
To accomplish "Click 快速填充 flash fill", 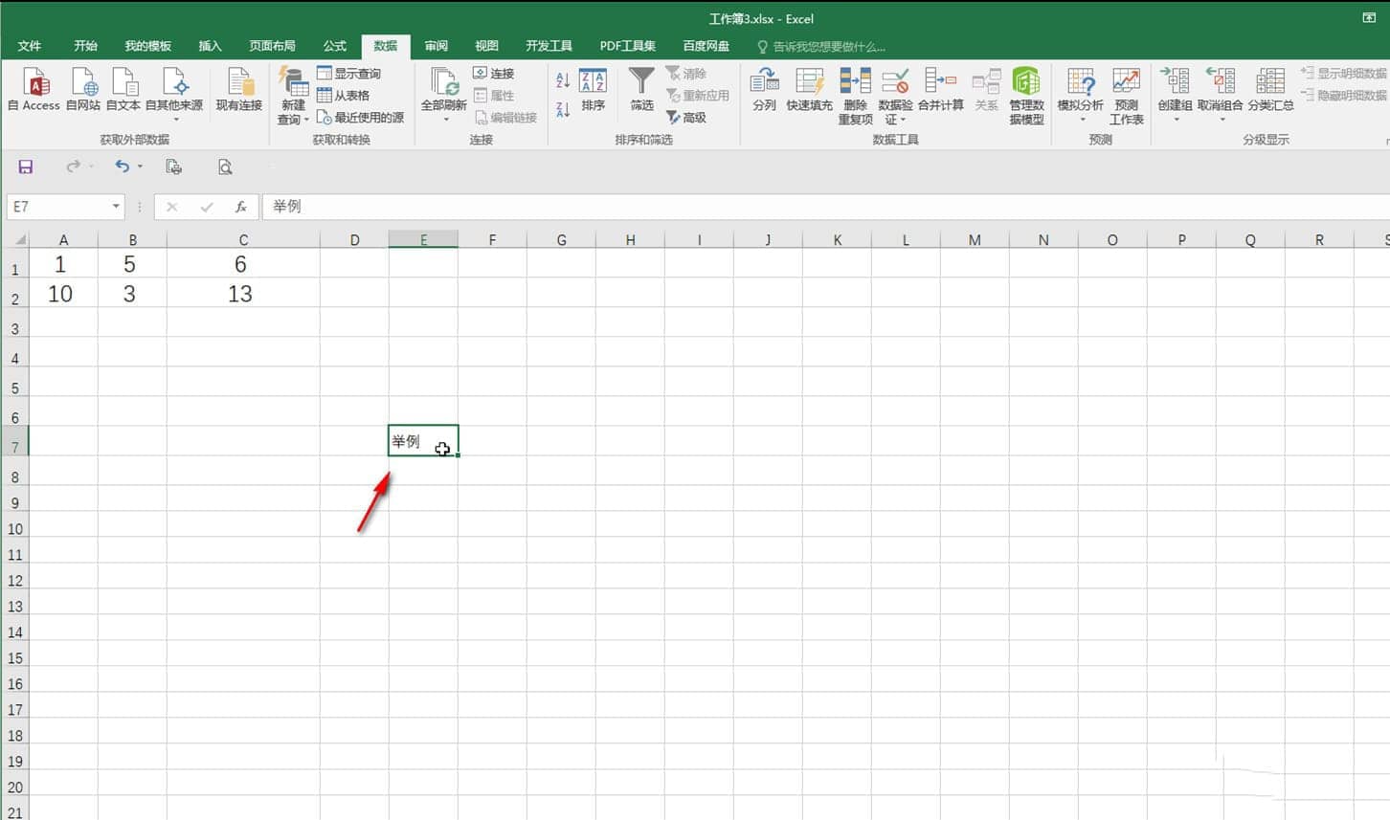I will [809, 90].
